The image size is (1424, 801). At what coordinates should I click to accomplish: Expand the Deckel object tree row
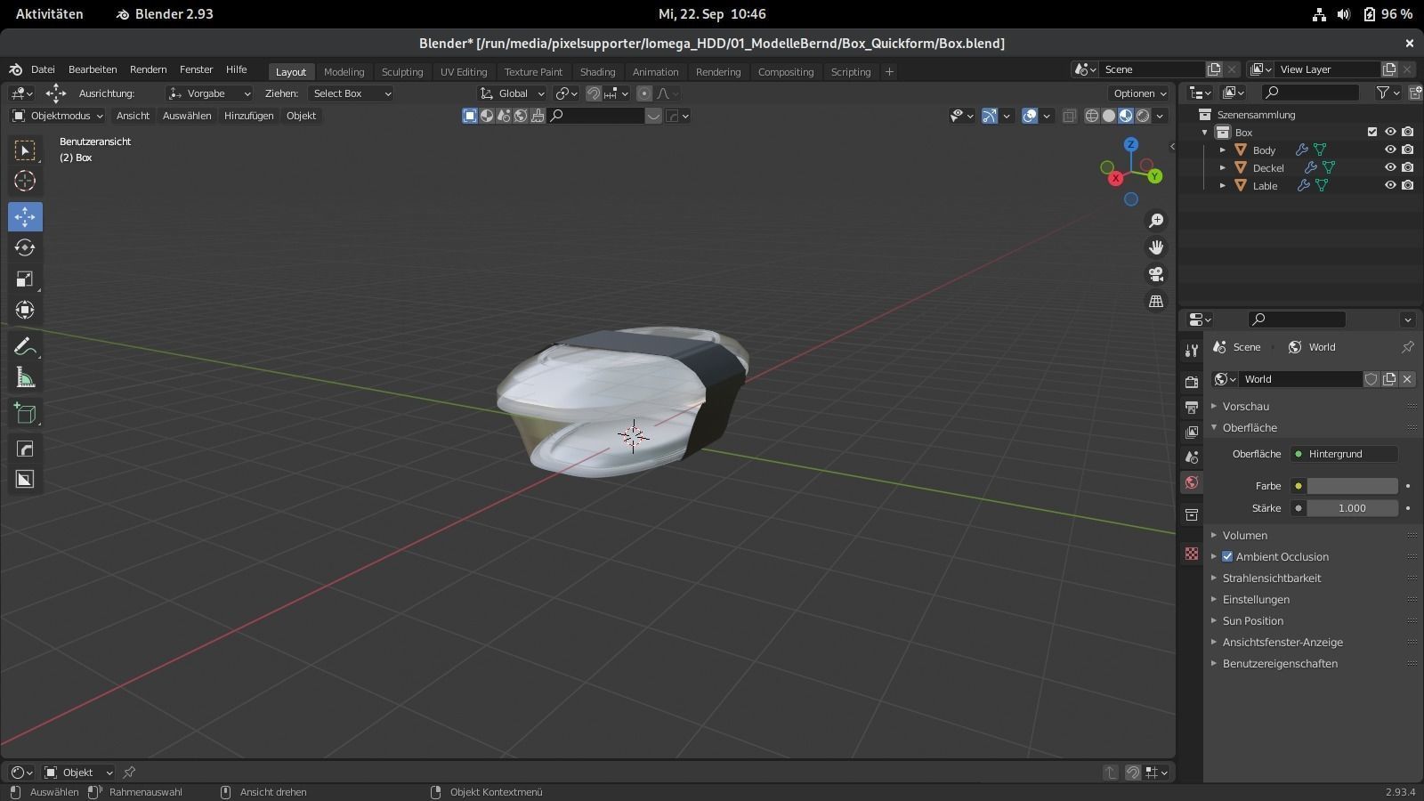(x=1223, y=167)
